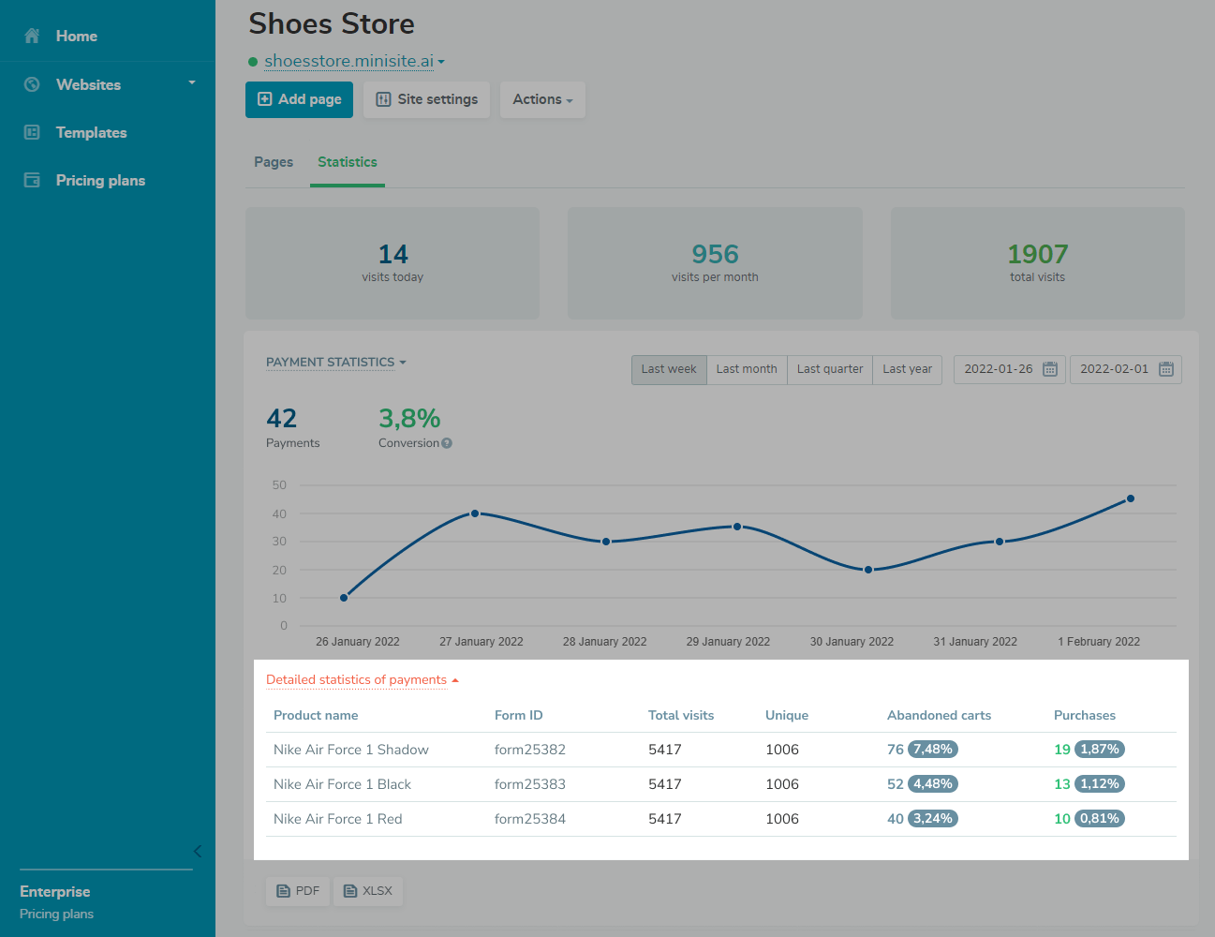Select the Last week range toggle

pos(669,369)
